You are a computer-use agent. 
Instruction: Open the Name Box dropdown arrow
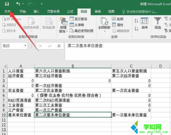pos(25,46)
